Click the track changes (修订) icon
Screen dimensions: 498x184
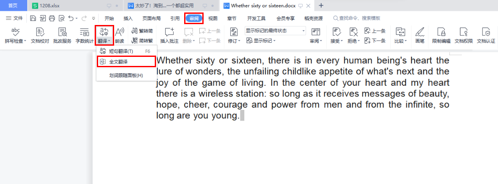pyautogui.click(x=234, y=32)
